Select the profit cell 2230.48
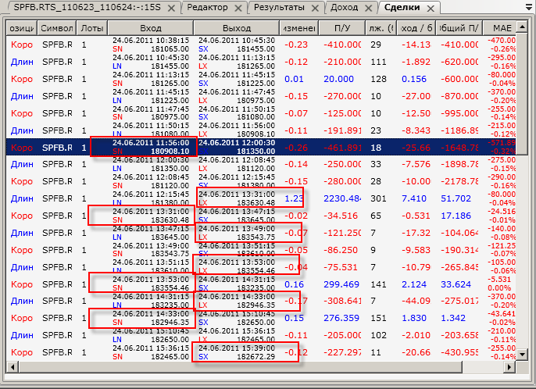 point(342,198)
